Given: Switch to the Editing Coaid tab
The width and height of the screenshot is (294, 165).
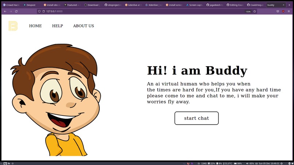Looking at the screenshot, I should coord(235,5).
